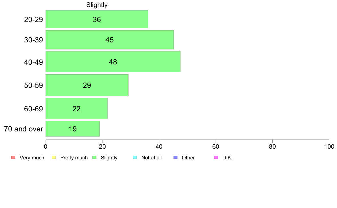The image size is (337, 208).
Task: Select the 40-49 bar showing 48
Action: click(x=113, y=62)
